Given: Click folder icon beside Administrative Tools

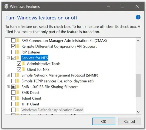Looking at the screenshot, I should click(23, 64).
